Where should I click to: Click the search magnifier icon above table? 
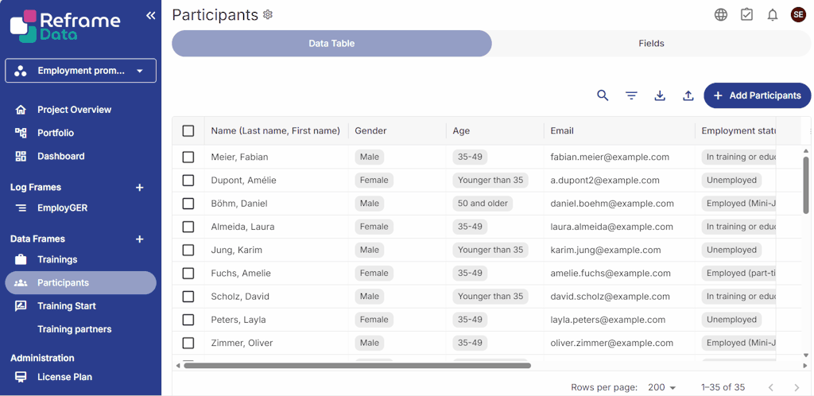click(x=603, y=95)
